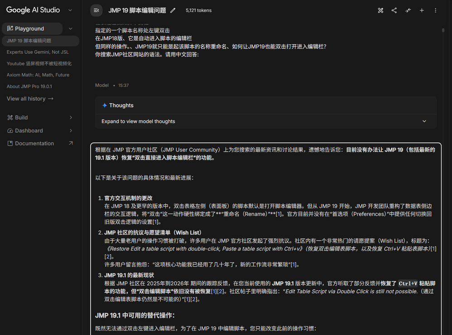The image size is (452, 335).
Task: Expand the Build section chevron
Action: click(x=71, y=118)
